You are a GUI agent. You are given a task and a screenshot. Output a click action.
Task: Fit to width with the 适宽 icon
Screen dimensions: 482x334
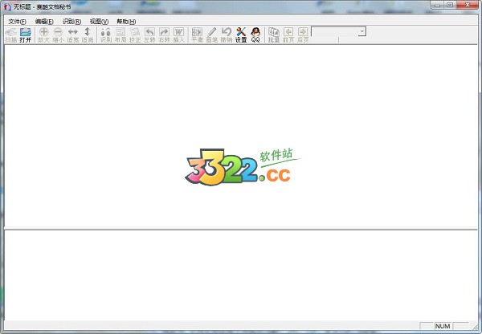coord(73,35)
